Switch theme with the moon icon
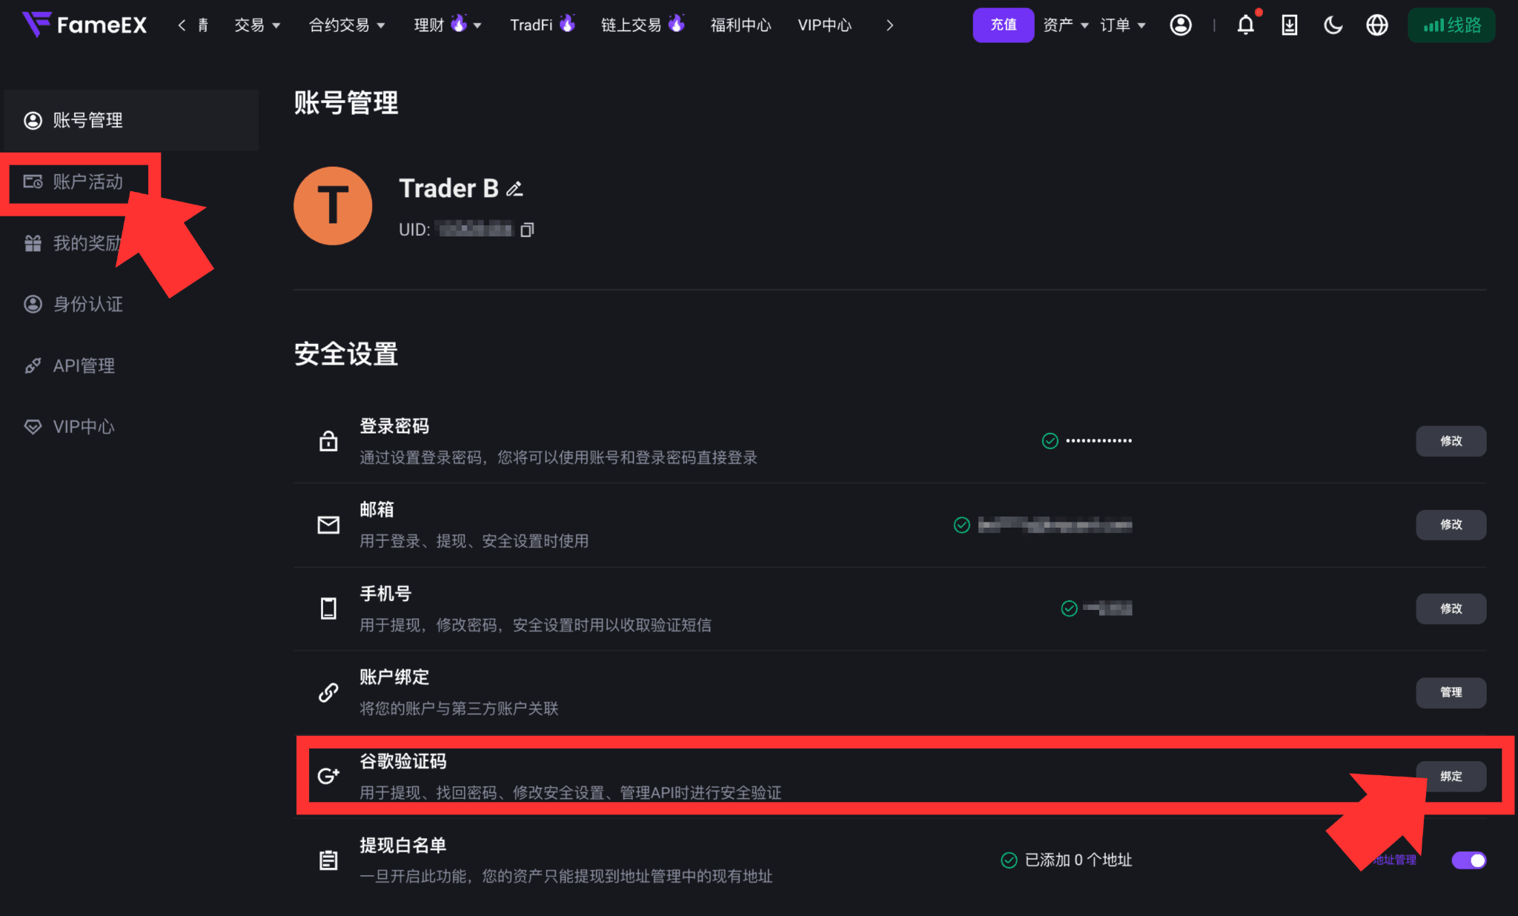Image resolution: width=1518 pixels, height=916 pixels. click(x=1333, y=25)
